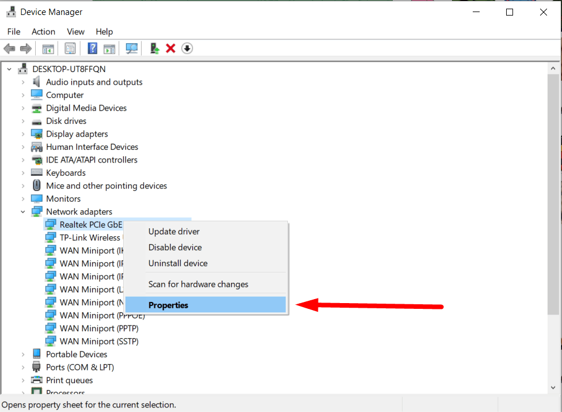Open the View menu
This screenshot has height=412, width=562.
pos(75,32)
